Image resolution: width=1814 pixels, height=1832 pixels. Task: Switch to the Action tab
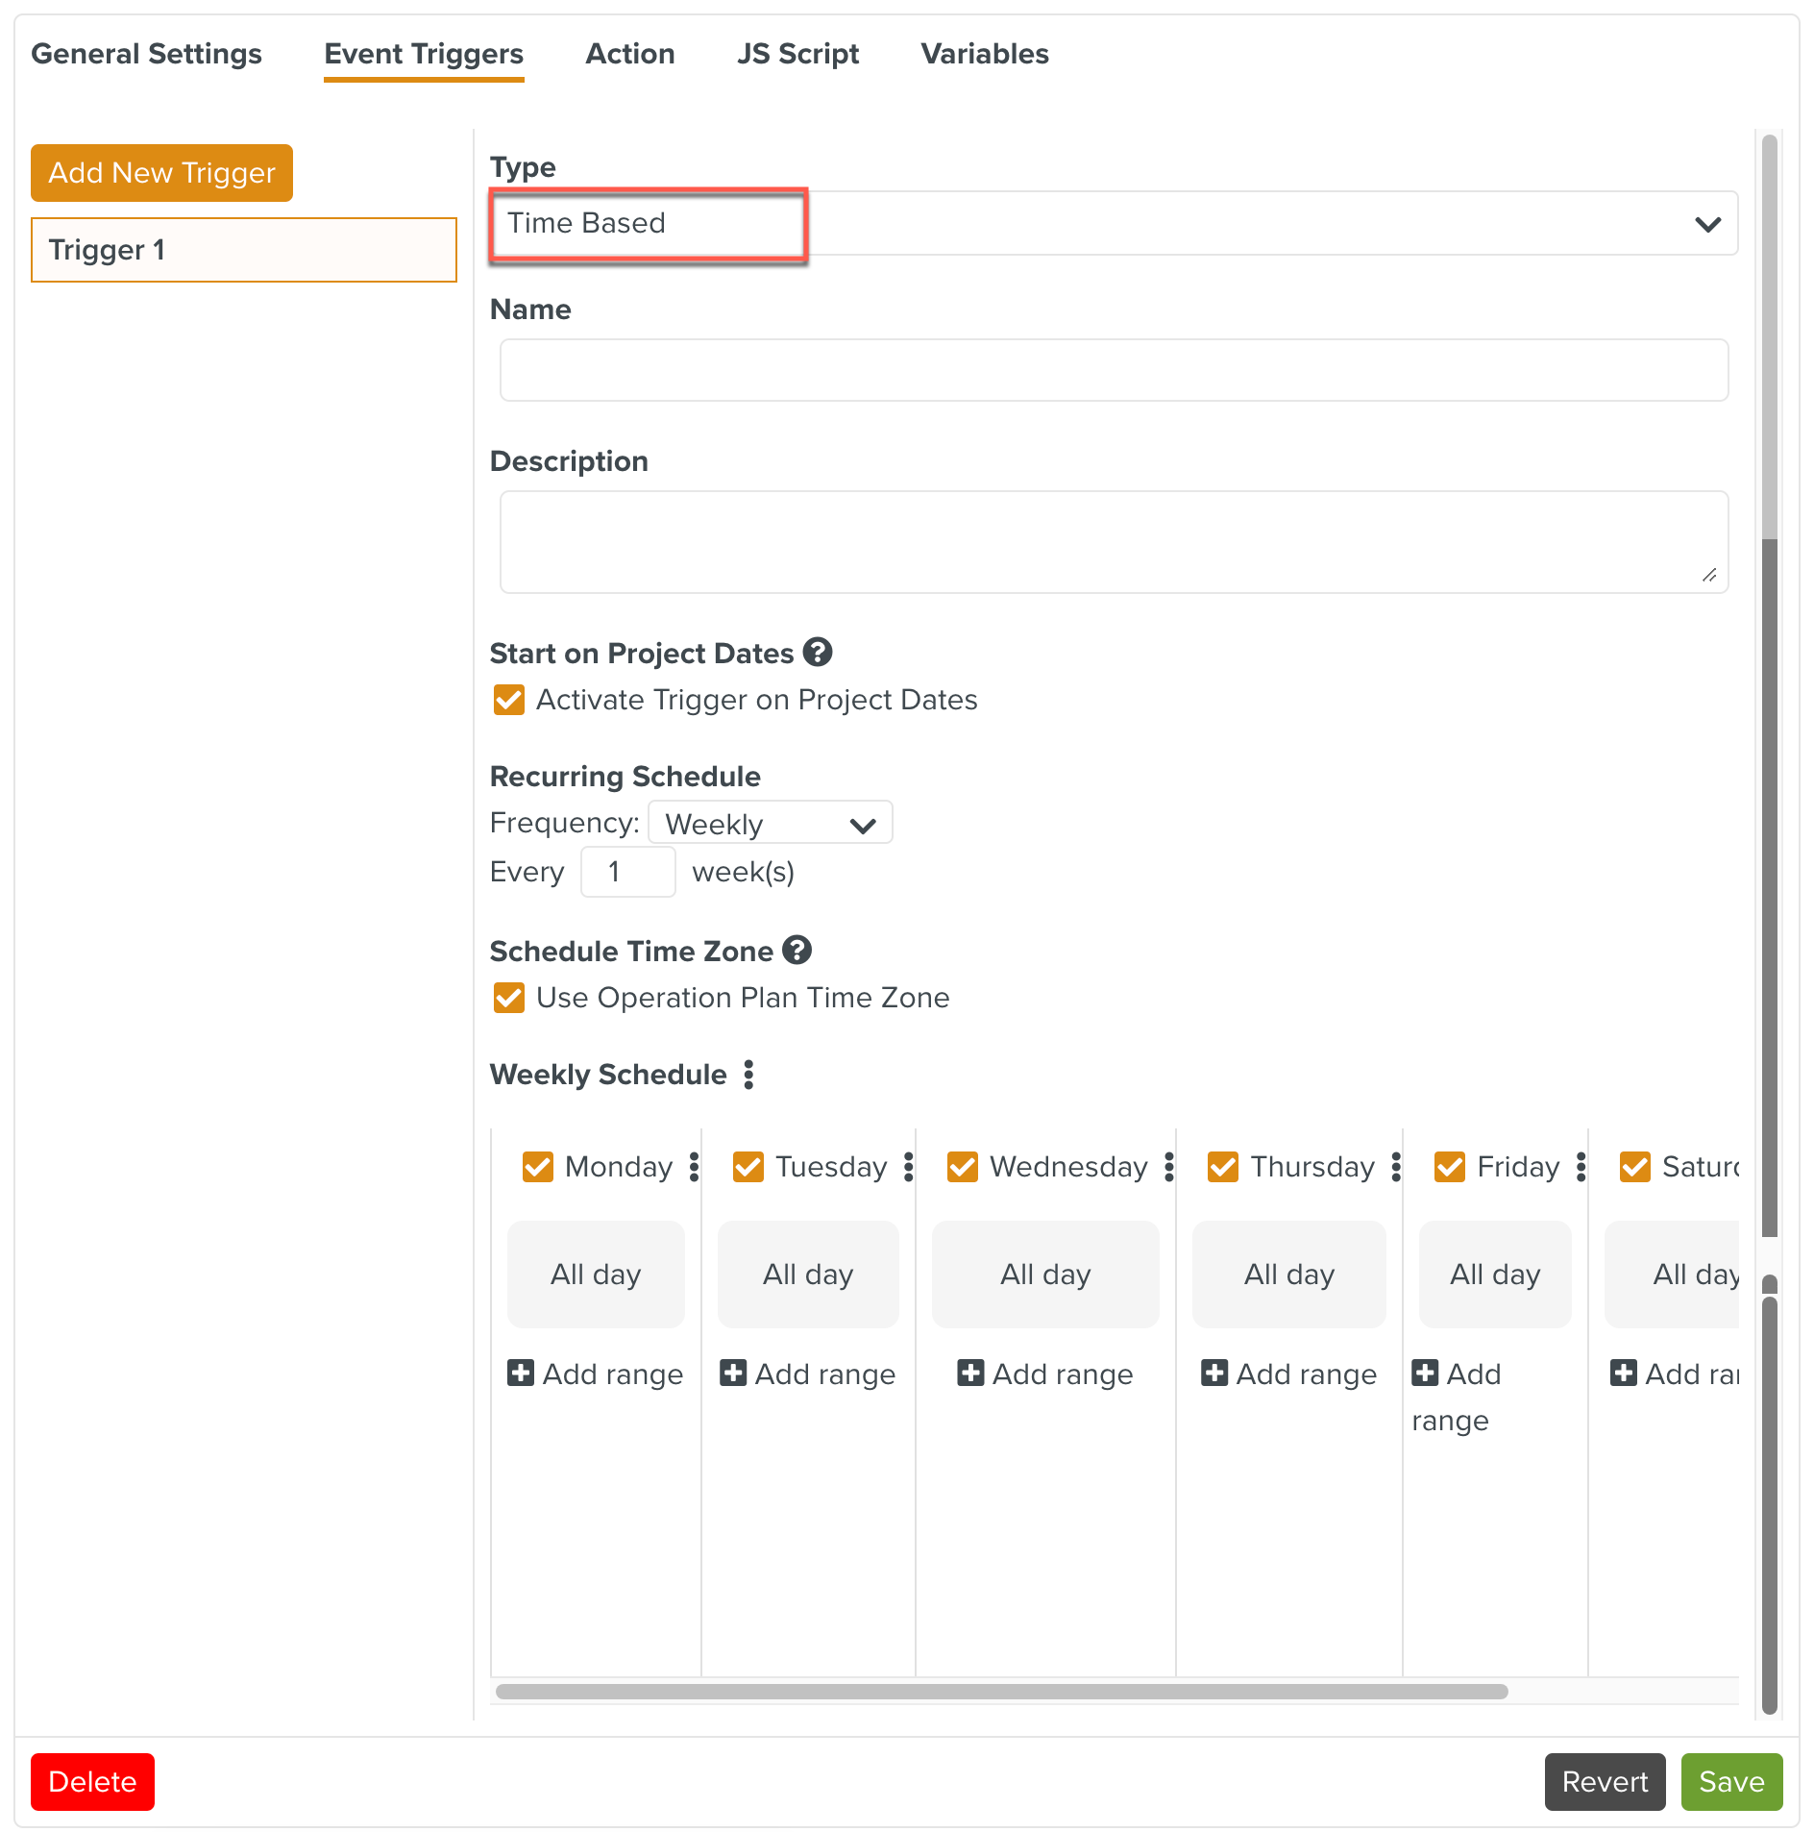(629, 54)
